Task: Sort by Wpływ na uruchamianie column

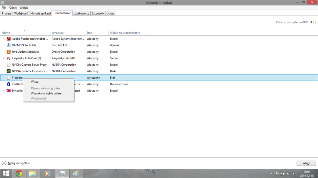Action: pos(126,33)
